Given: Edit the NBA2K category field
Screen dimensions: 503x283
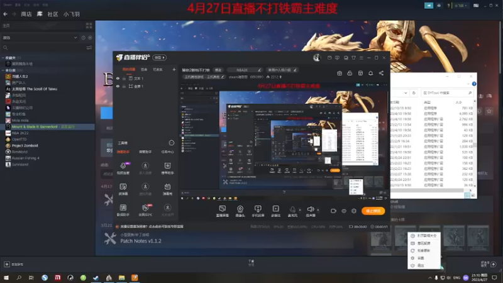Looking at the screenshot, I should coord(245,70).
